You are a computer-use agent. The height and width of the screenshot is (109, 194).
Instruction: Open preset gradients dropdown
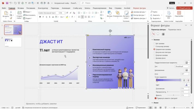(187, 62)
